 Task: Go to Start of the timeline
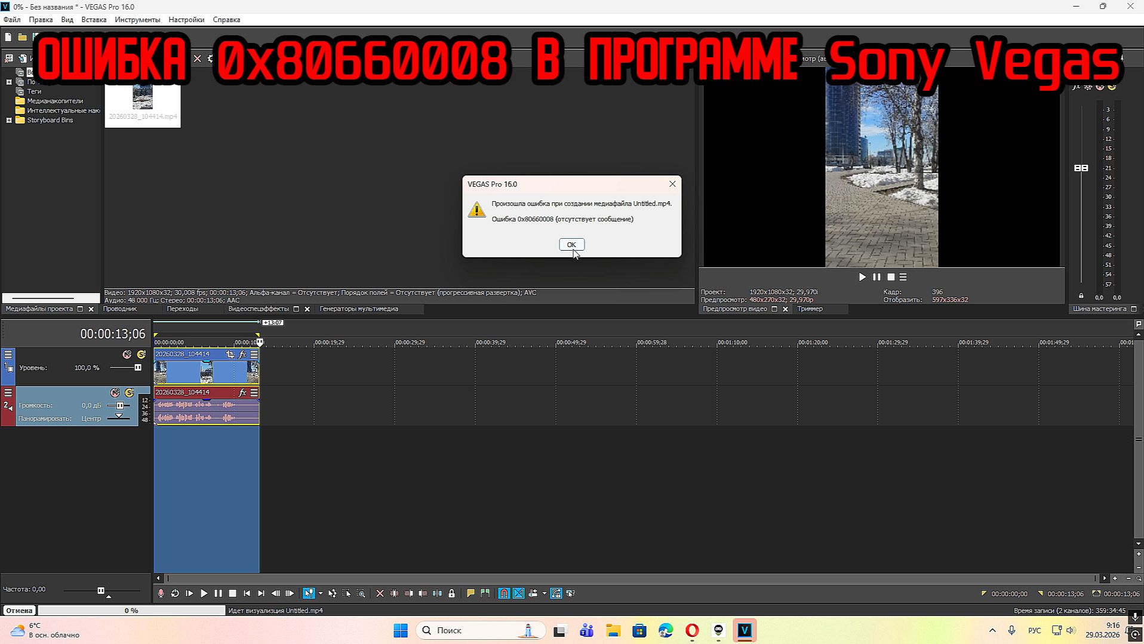coord(247,593)
